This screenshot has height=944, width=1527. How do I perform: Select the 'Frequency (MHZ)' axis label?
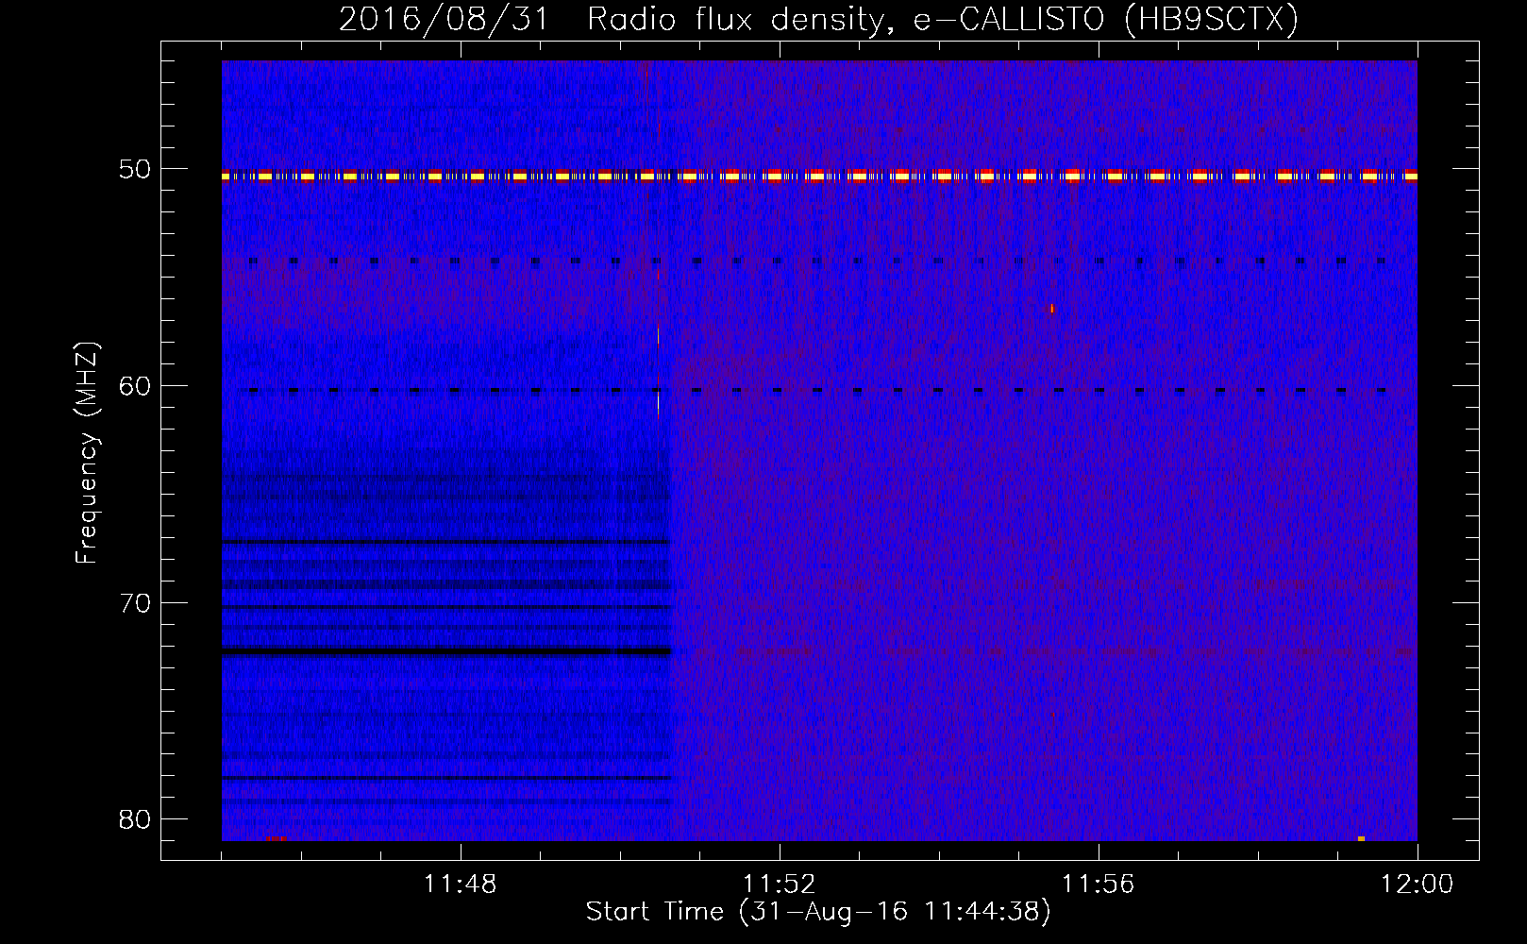[x=87, y=453]
